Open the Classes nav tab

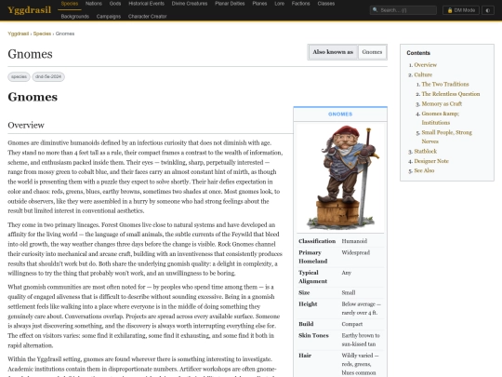[326, 4]
